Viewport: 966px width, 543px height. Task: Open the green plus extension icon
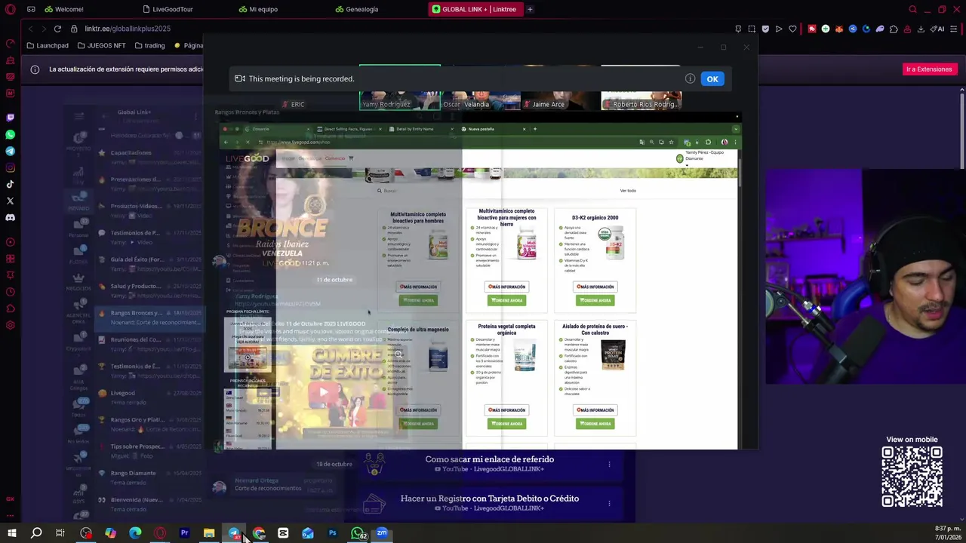(x=826, y=29)
